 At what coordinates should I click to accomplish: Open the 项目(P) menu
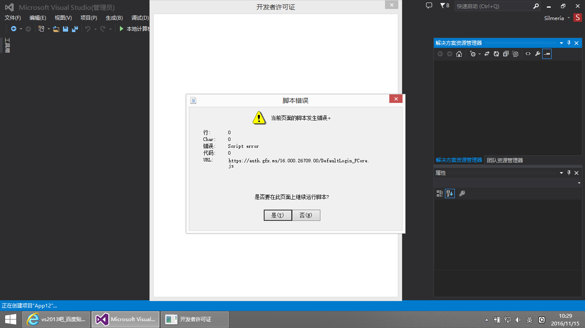coord(89,18)
